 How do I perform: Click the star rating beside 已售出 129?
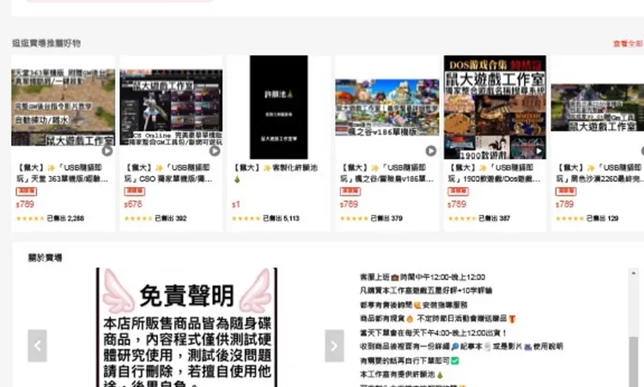tap(570, 218)
